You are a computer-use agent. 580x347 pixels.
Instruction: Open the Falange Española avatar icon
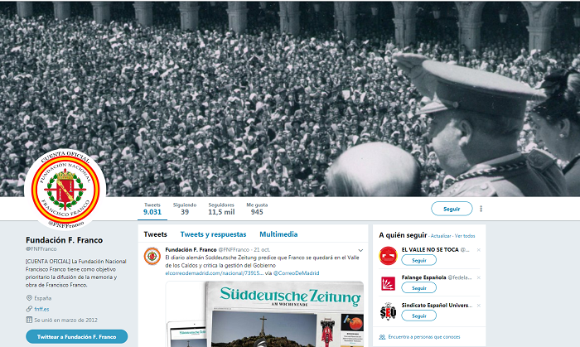click(388, 283)
